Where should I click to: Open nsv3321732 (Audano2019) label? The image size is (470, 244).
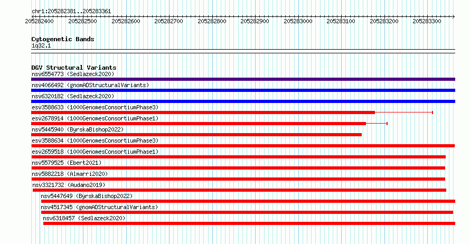coord(69,185)
